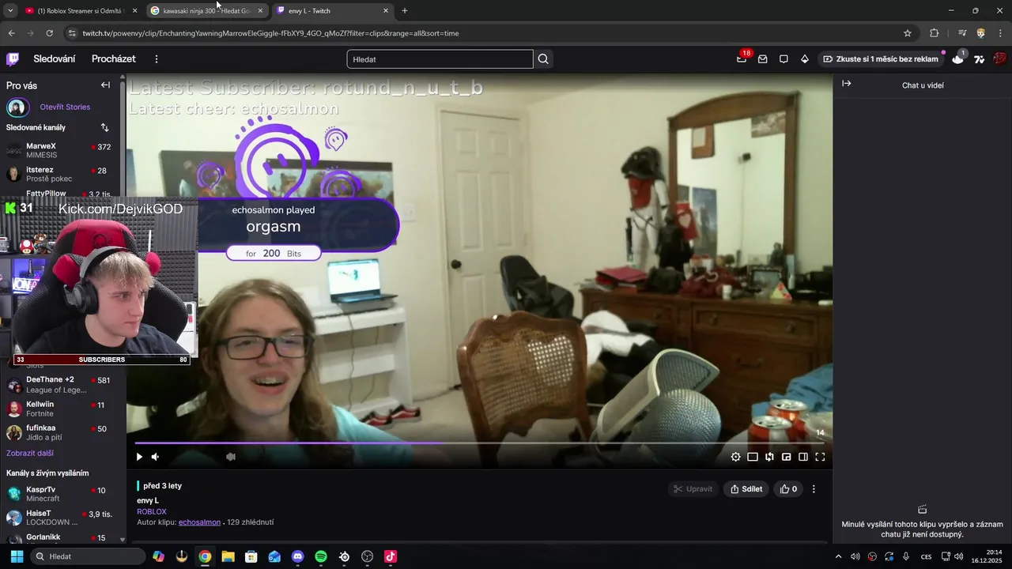The width and height of the screenshot is (1012, 569).
Task: Open picture-in-picture mini player
Action: tap(787, 457)
